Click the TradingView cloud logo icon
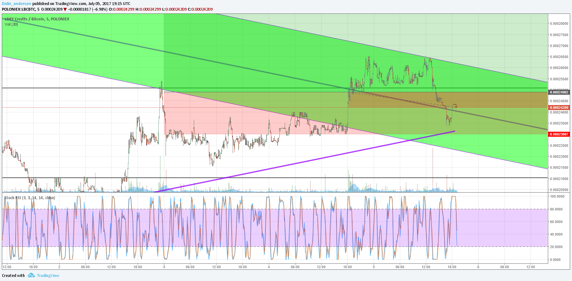The height and width of the screenshot is (281, 572). [x=31, y=275]
